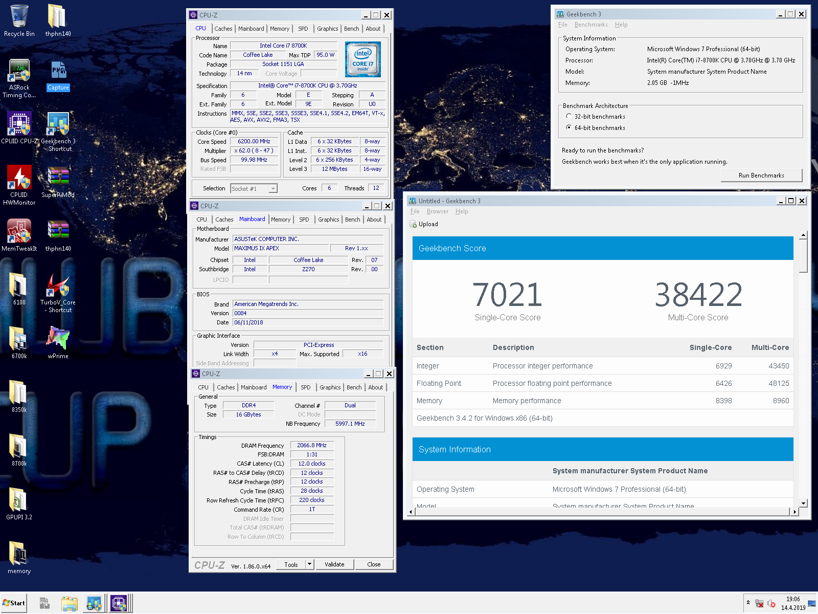The image size is (818, 614).
Task: Expand the Tools dropdown arrow in CPU-Z
Action: [x=309, y=564]
